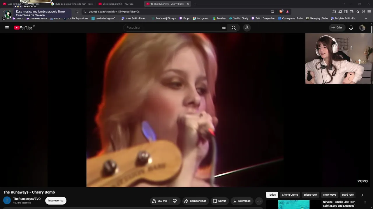Open TheRunawaysVEVO channel name link
The image size is (373, 209).
click(x=27, y=199)
